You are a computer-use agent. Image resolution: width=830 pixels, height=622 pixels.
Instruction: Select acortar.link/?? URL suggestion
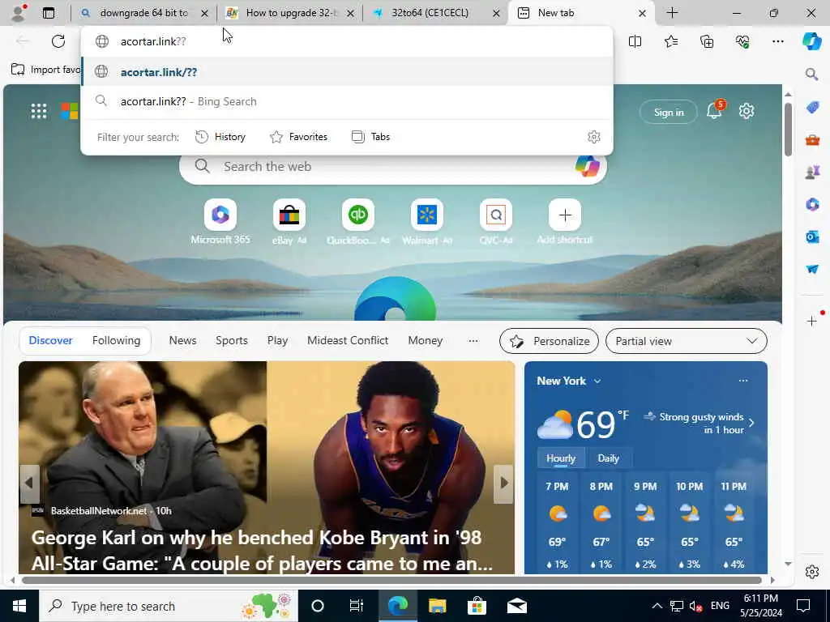[x=347, y=72]
